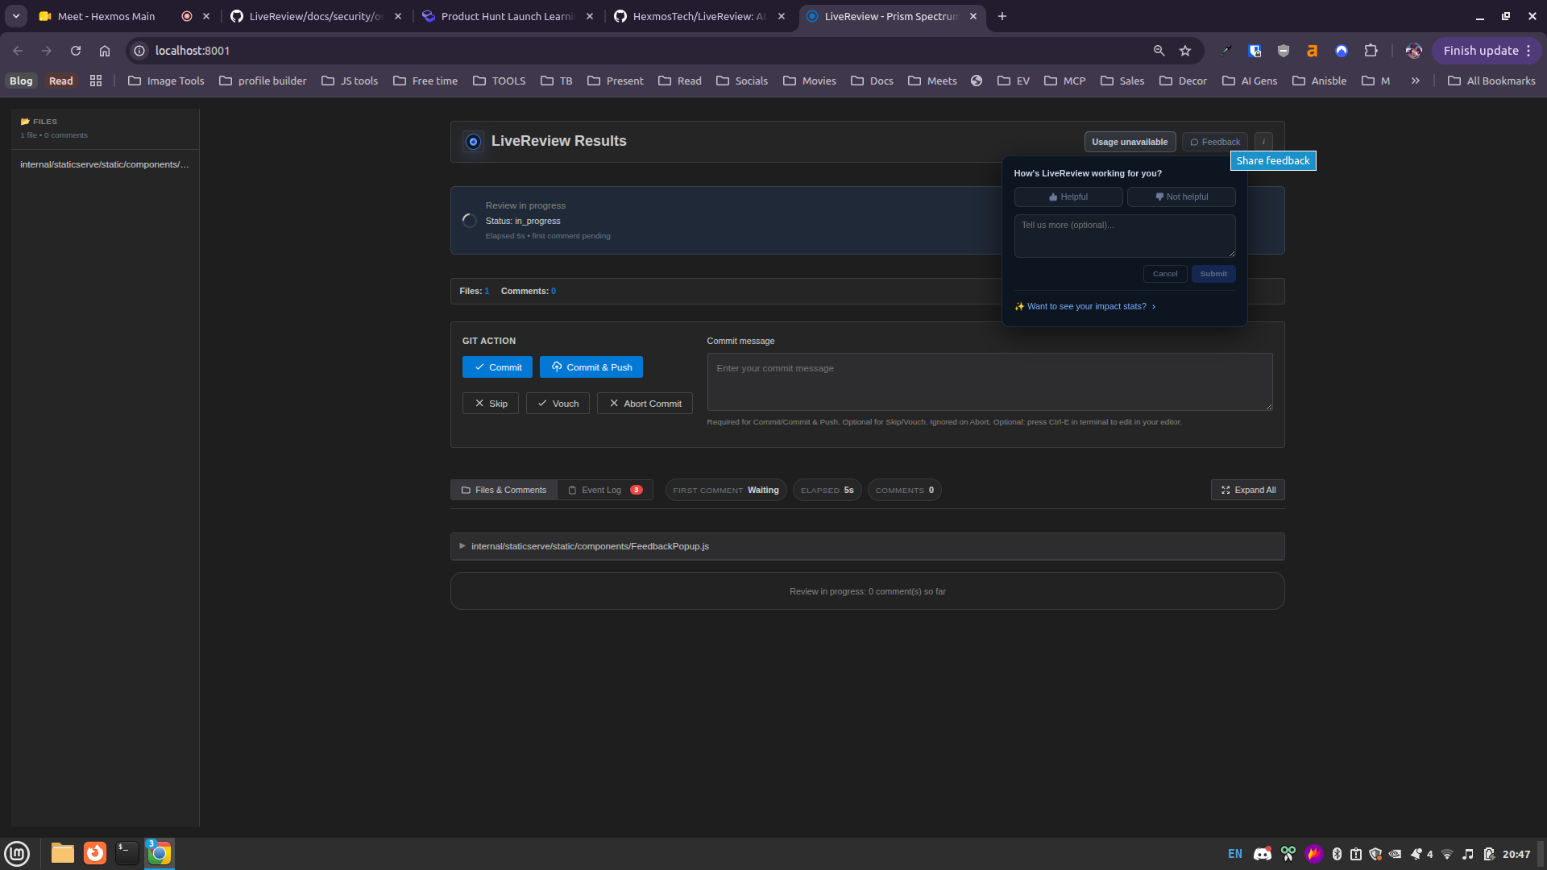Open the Terminal from the taskbar

coord(127,853)
